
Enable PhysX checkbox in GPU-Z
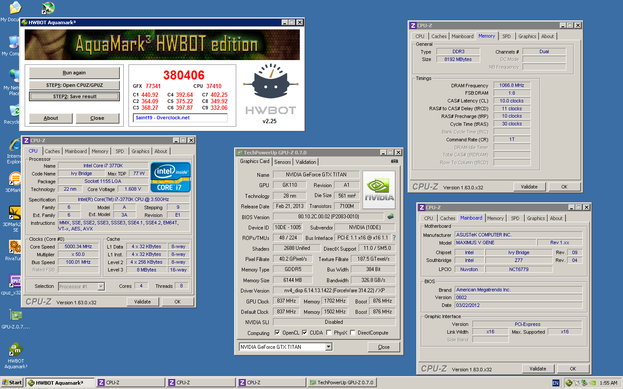[329, 333]
